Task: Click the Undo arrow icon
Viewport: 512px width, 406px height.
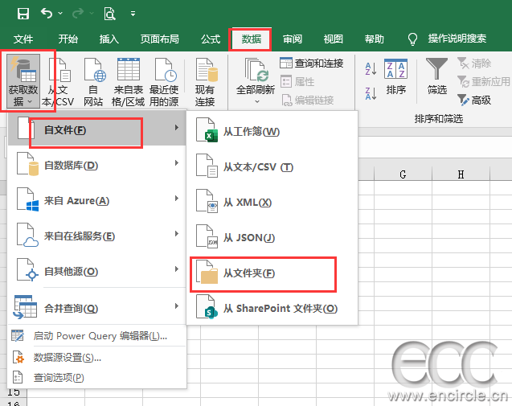Action: (x=47, y=14)
